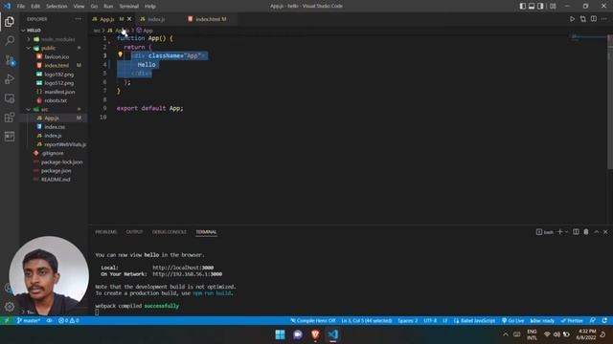613x344 pixels.
Task: Open the Manage gear icon
Action: [x=10, y=307]
